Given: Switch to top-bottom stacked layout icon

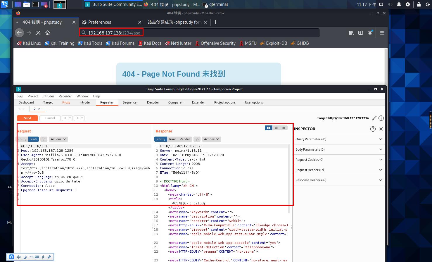Looking at the screenshot, I should [x=276, y=128].
